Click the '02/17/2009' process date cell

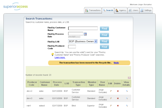pos(57,106)
